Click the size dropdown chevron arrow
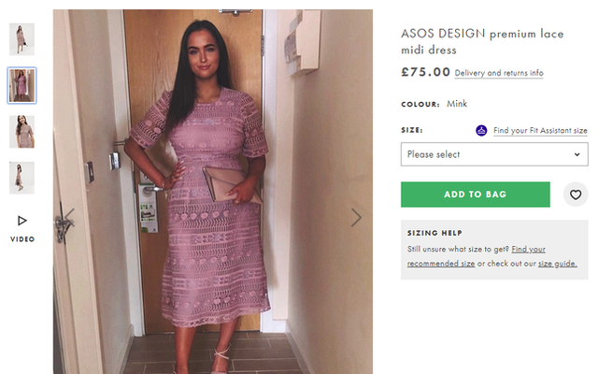 577,154
